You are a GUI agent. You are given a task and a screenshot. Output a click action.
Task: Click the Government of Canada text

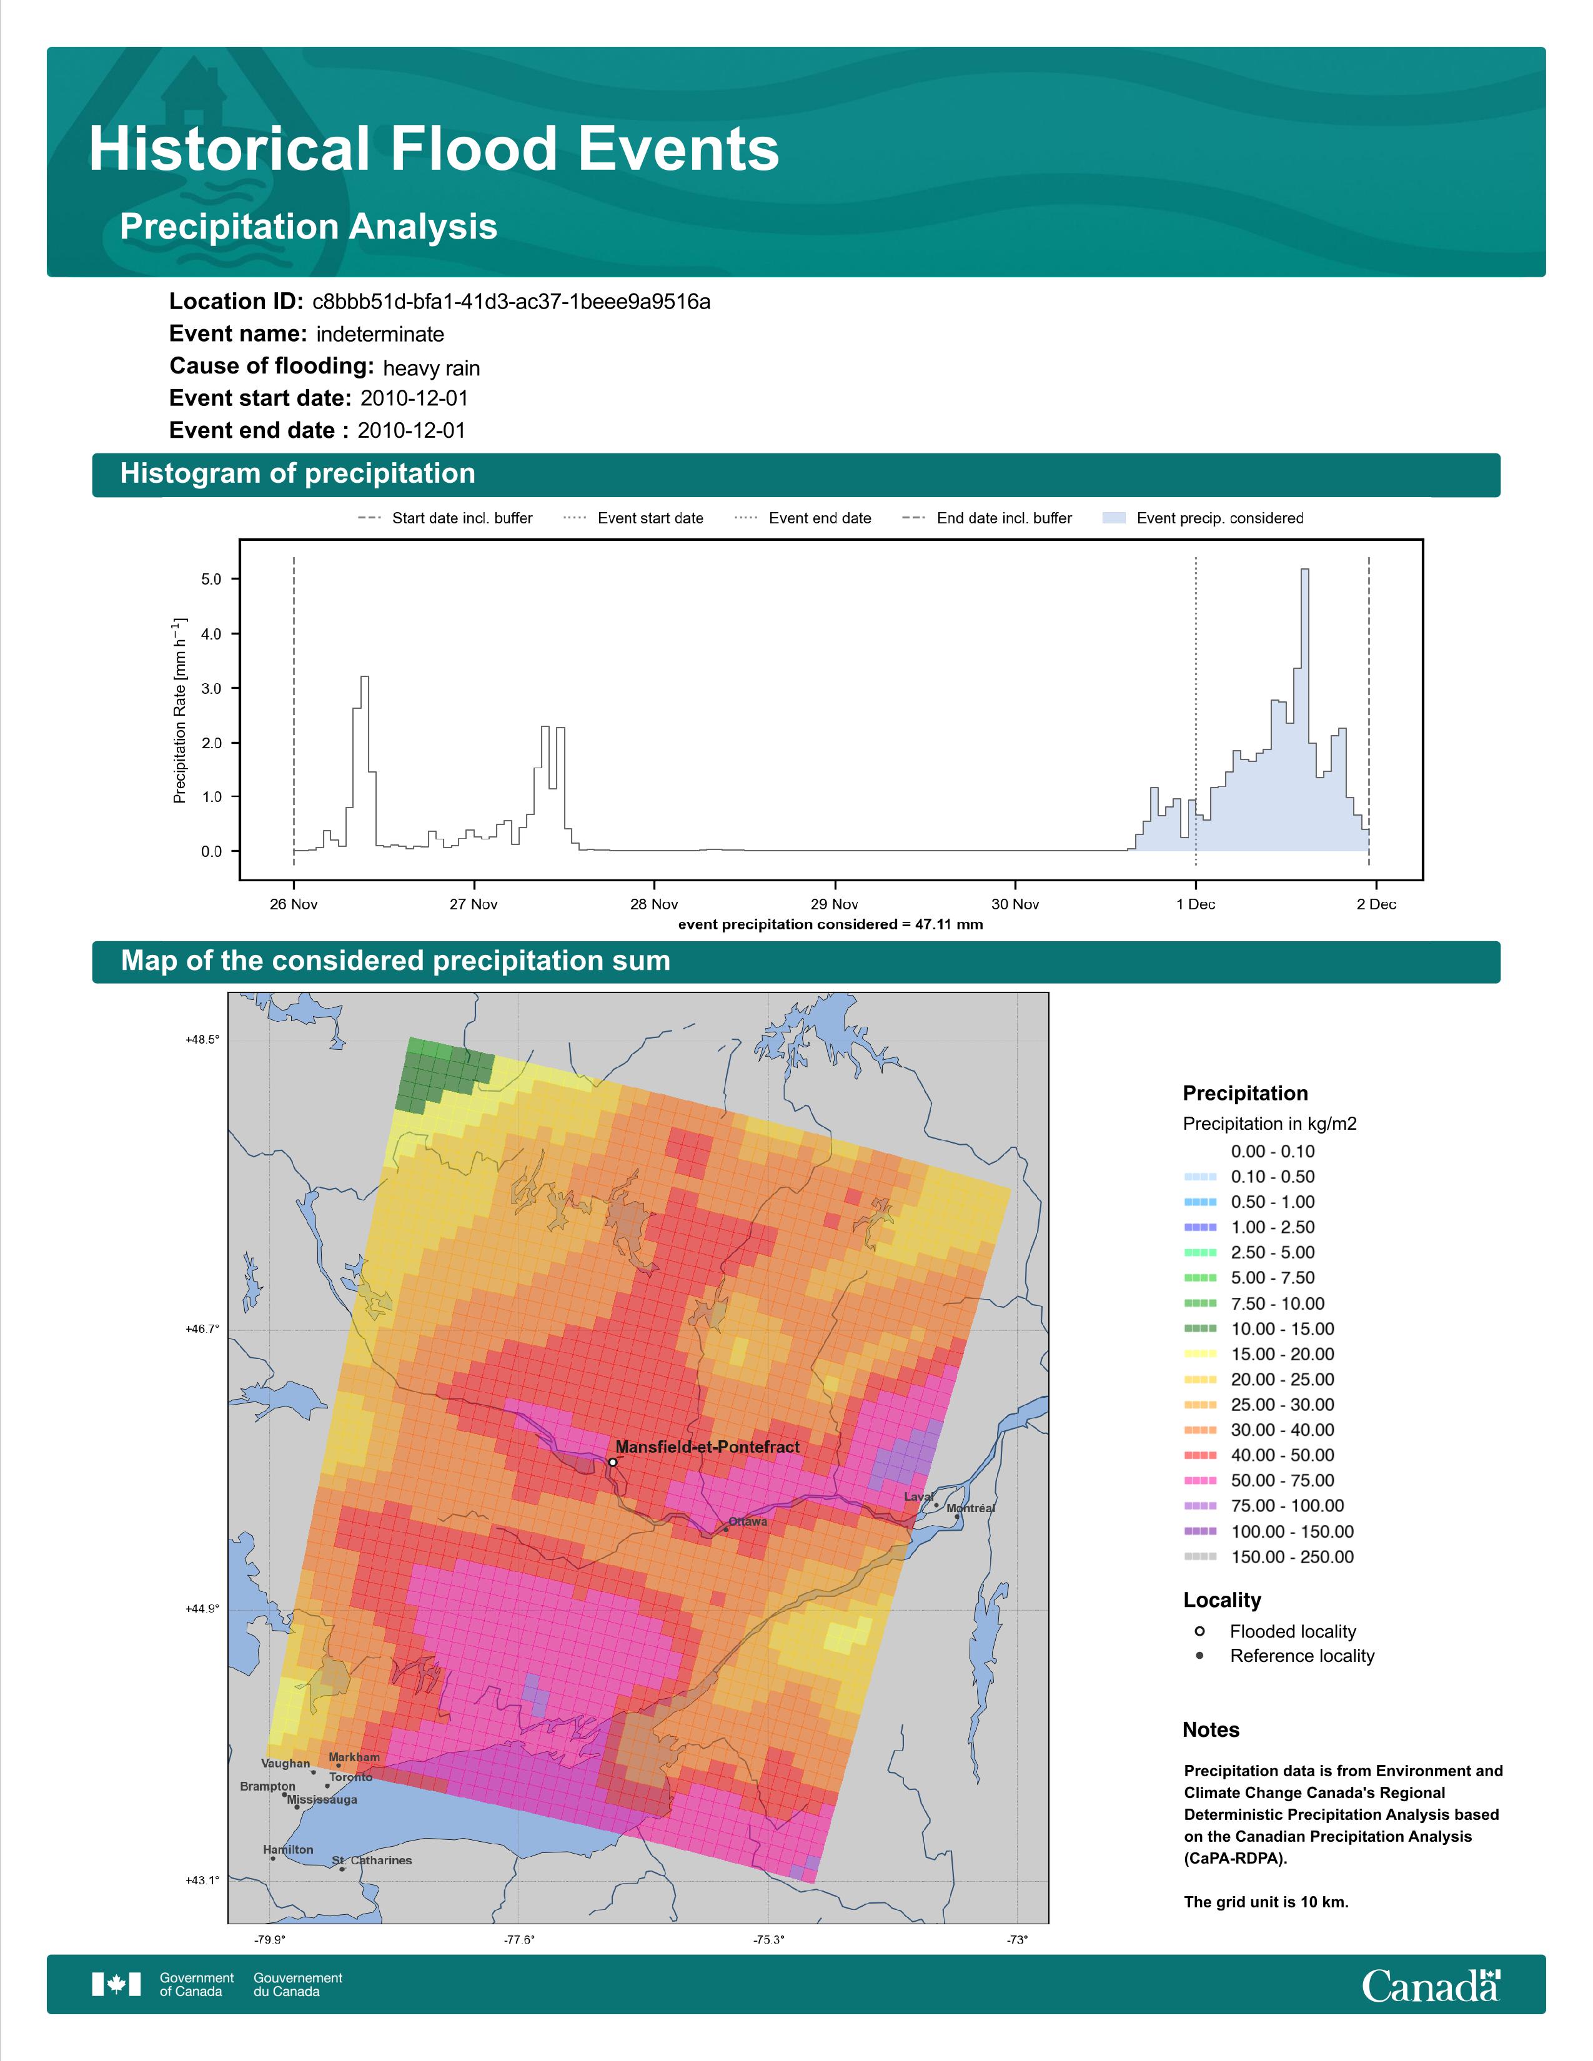[x=196, y=1984]
